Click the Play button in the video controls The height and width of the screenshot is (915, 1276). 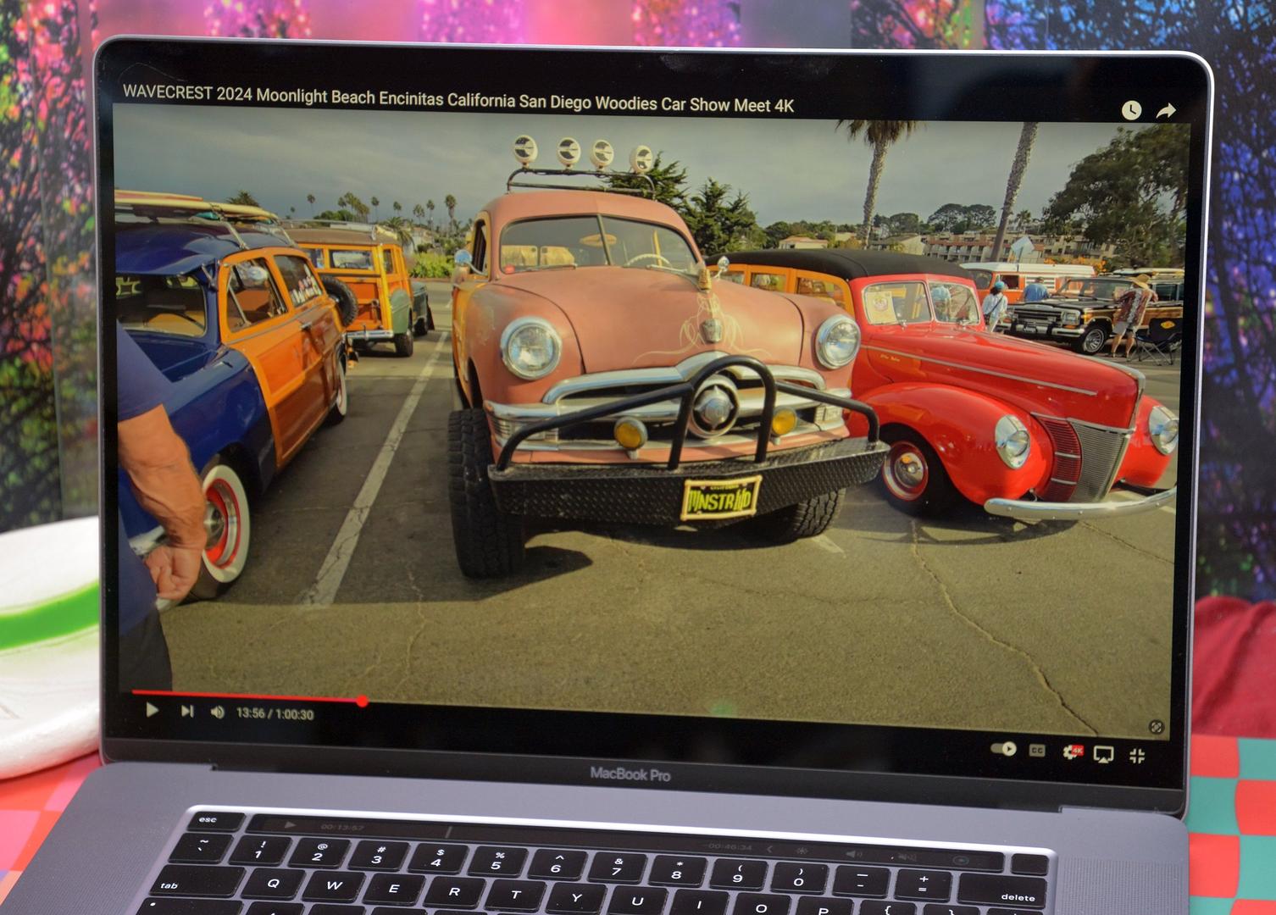152,710
